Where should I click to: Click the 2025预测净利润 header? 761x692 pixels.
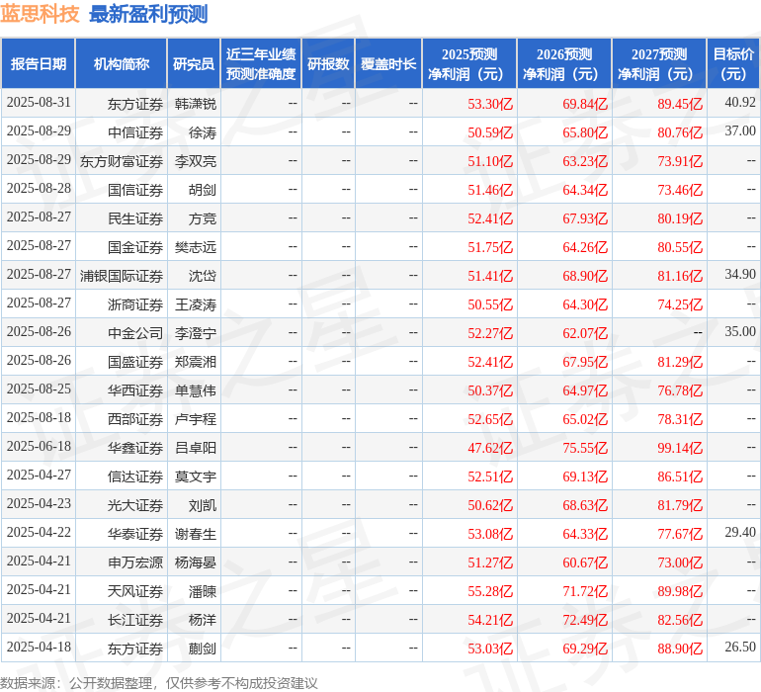coord(469,63)
